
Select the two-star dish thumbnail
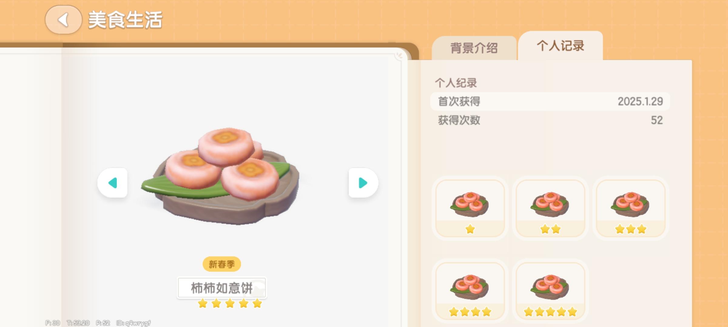550,208
